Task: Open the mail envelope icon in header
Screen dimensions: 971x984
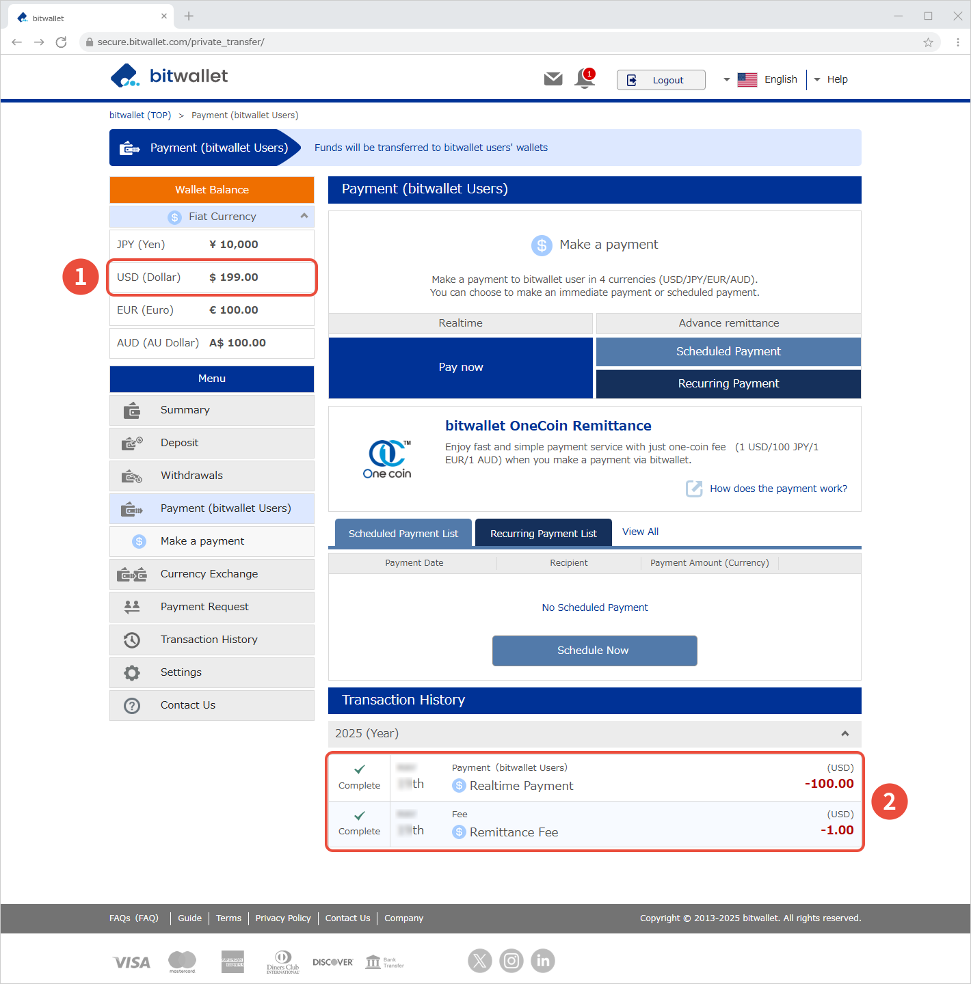Action: 553,79
